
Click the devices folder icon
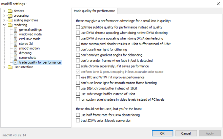tap(10, 11)
